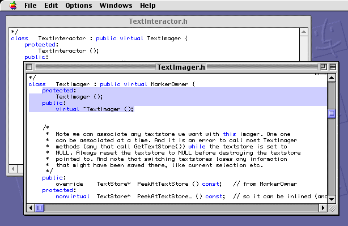The image size is (348, 226).
Task: Click the blue 'this' word in comment
Action: click(230, 134)
